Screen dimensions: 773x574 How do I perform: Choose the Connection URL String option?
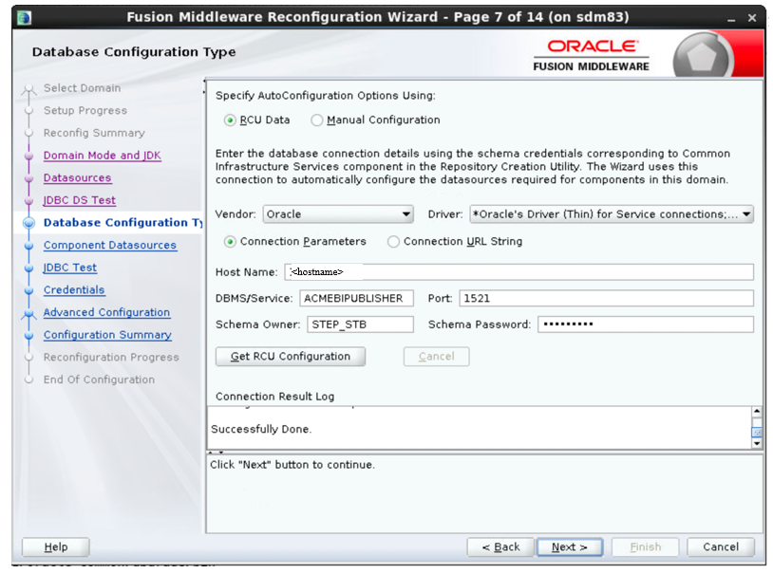pyautogui.click(x=393, y=241)
